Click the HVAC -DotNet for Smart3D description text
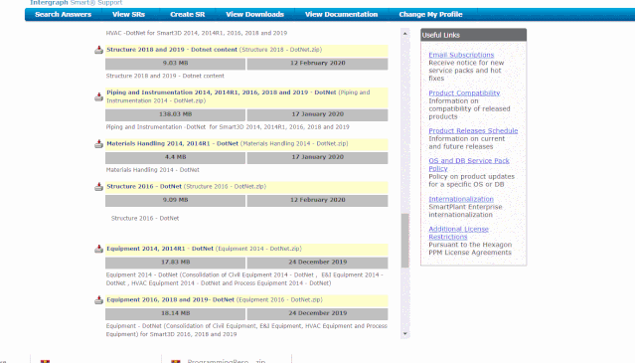The width and height of the screenshot is (635, 363). click(x=197, y=33)
